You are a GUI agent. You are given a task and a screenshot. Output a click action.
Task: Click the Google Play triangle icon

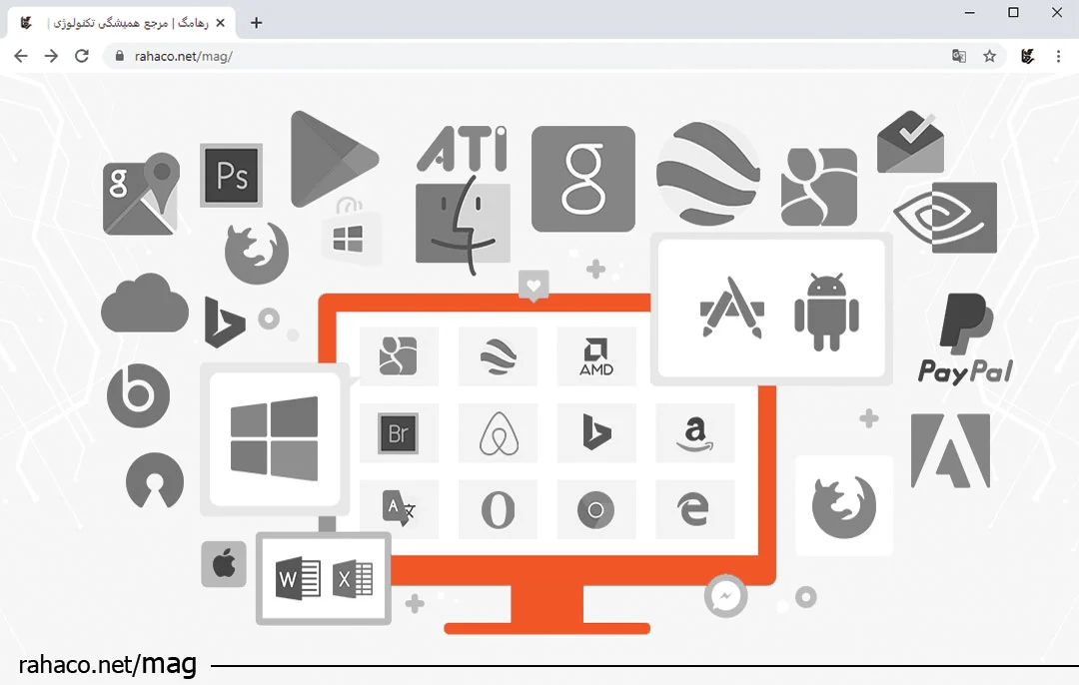pos(334,159)
